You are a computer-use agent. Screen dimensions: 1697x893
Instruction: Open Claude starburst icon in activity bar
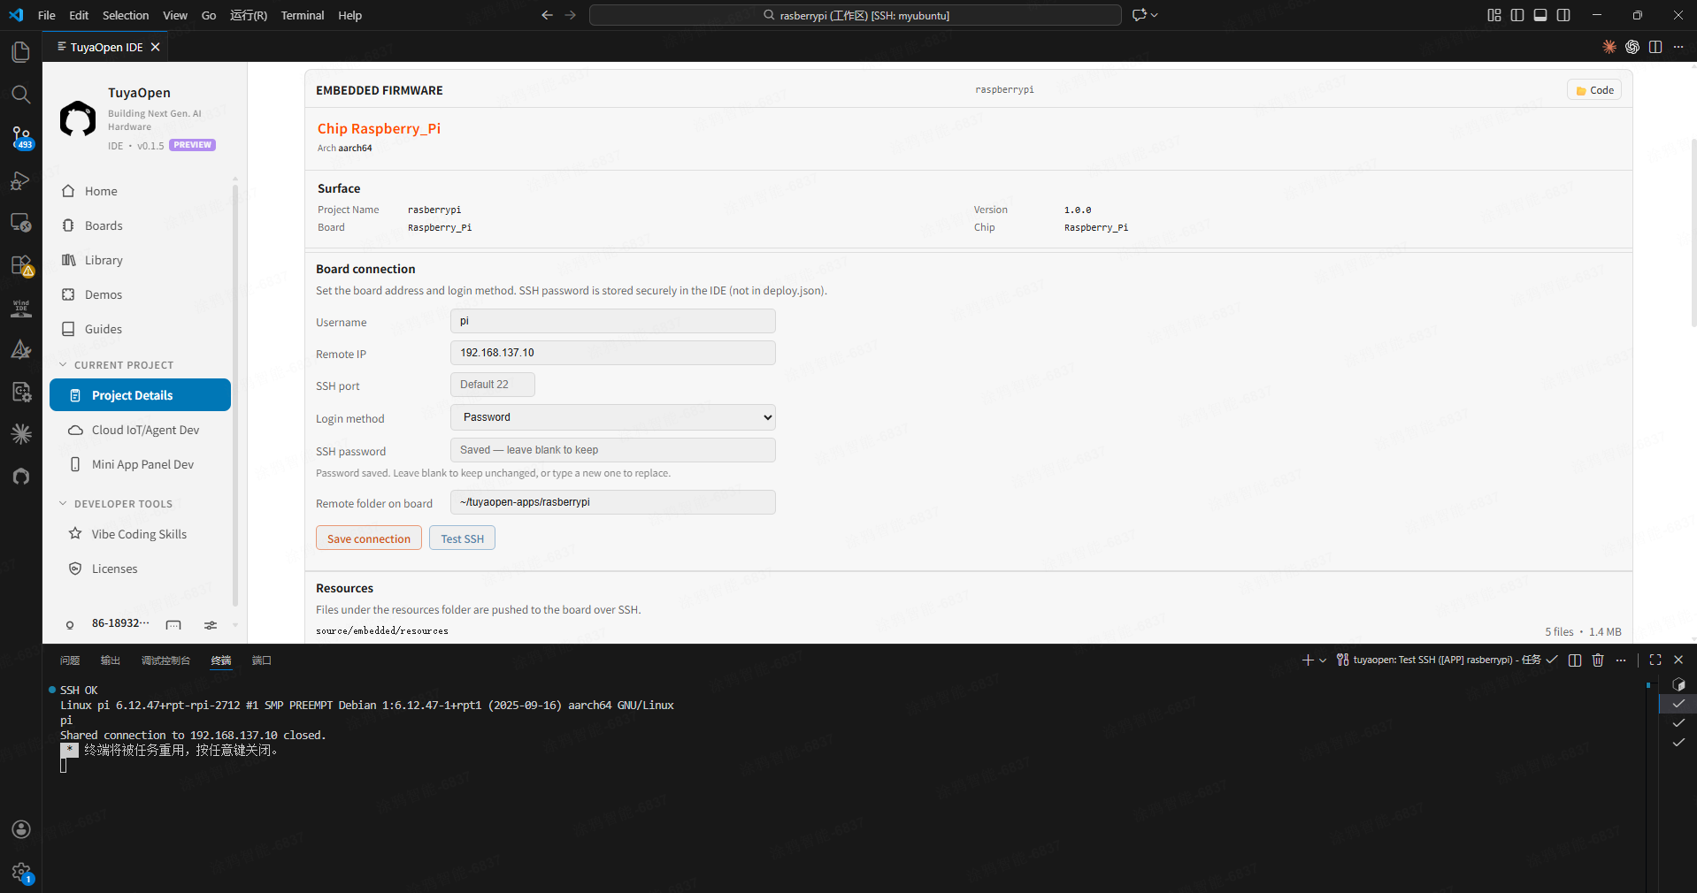20,434
